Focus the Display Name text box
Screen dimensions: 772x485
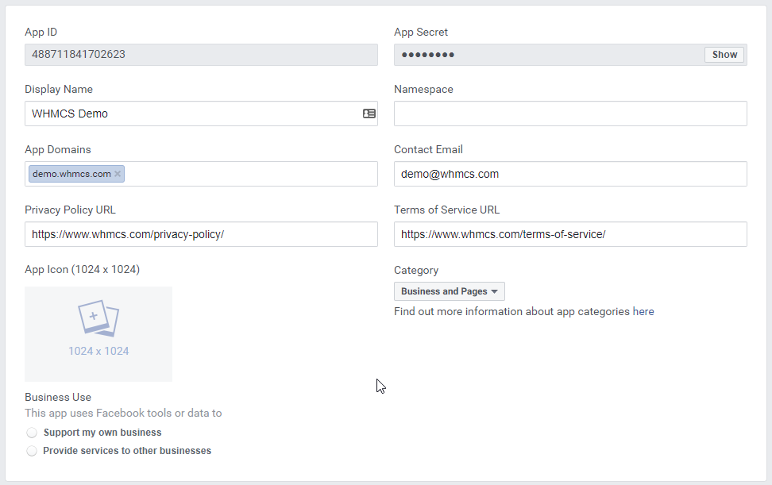click(202, 114)
